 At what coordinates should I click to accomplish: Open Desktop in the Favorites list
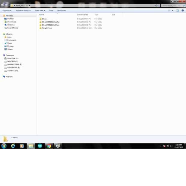point(10,19)
